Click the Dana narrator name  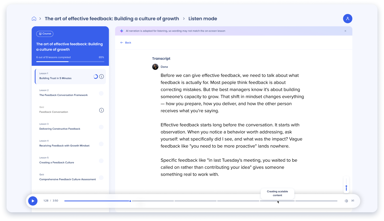coord(164,67)
